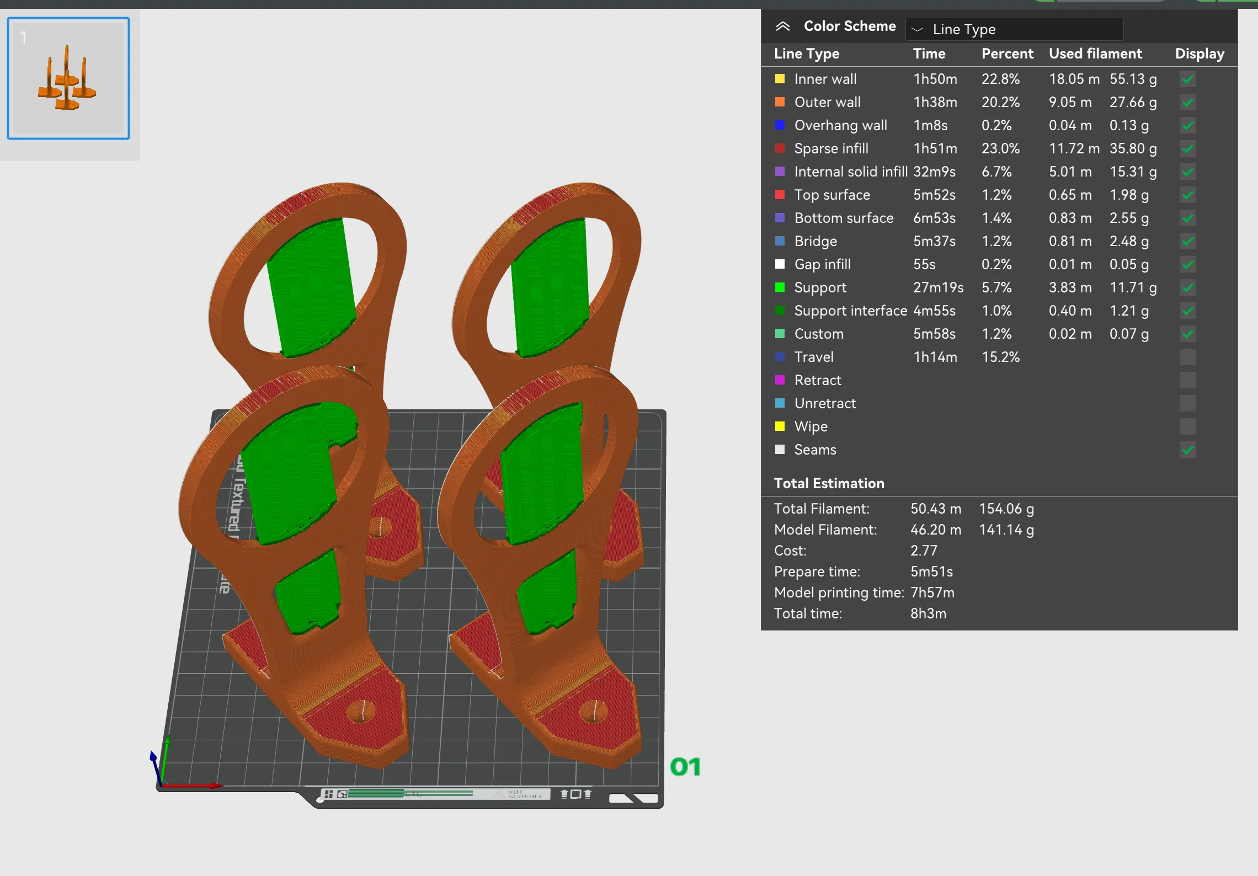Click the magenta Retract color swatch

point(780,380)
